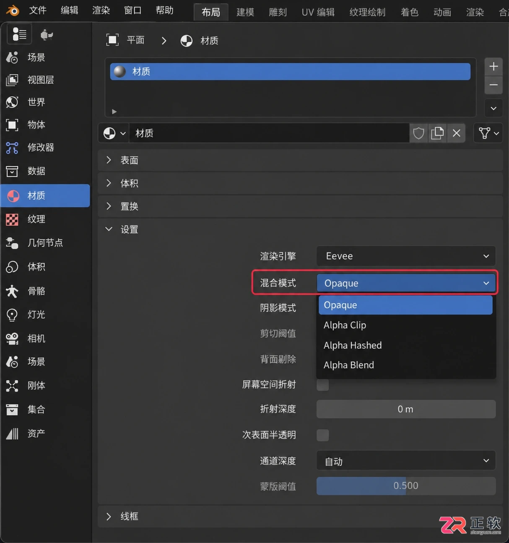509x543 pixels.
Task: Open the 窗口 window menu
Action: click(132, 10)
